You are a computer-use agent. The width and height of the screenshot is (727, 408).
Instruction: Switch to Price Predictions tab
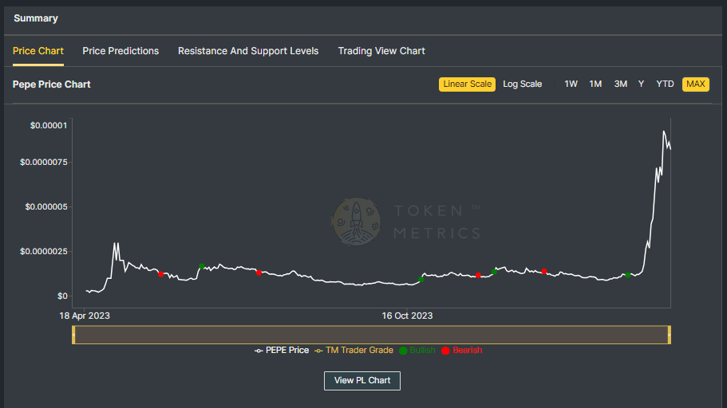[121, 51]
